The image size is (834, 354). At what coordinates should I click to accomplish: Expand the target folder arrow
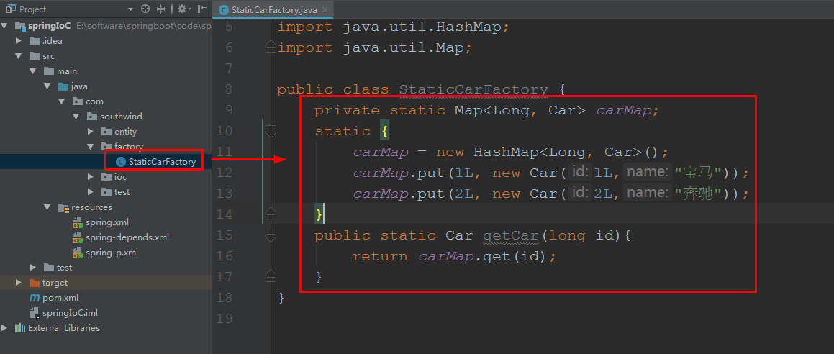tap(19, 283)
